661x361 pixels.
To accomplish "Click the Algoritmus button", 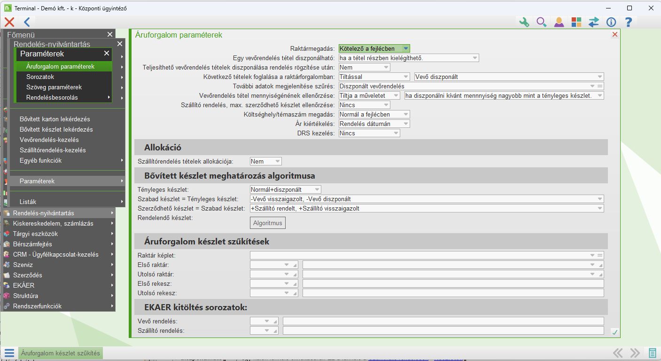I will pyautogui.click(x=267, y=223).
